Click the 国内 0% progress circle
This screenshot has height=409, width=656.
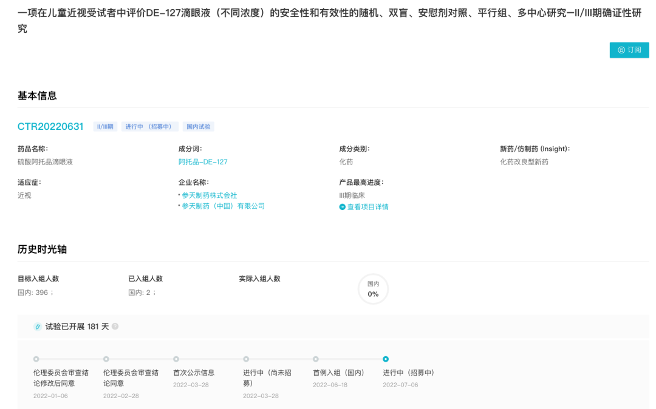point(373,289)
